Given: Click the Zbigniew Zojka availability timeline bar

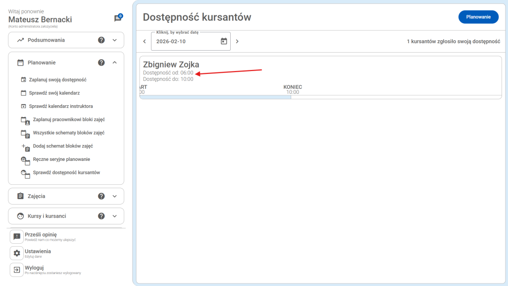Looking at the screenshot, I should [215, 97].
